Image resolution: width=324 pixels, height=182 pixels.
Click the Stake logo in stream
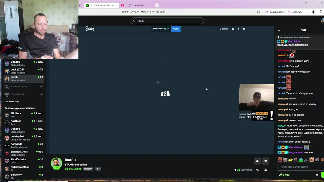click(x=90, y=29)
